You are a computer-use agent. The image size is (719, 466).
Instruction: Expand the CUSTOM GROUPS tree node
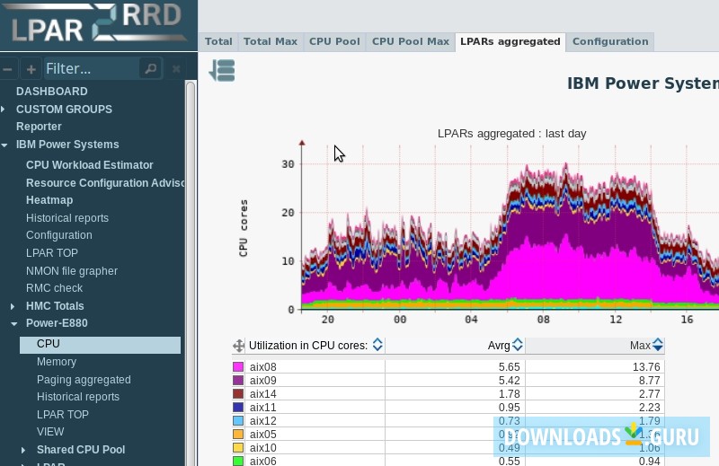[4, 110]
